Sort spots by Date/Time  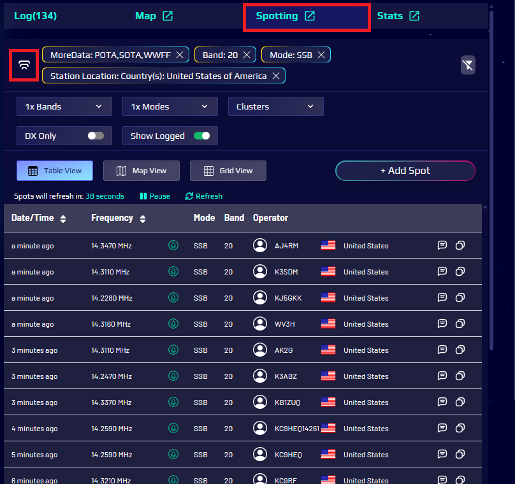[x=63, y=219]
